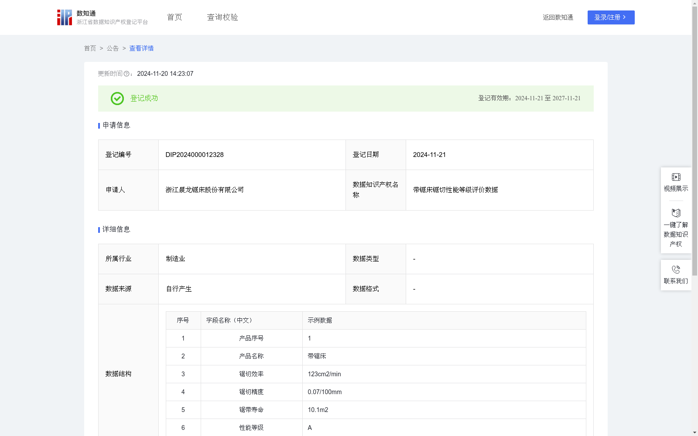Click the vertical scrollbar thumb
Screen dimensions: 698x436
coord(695,141)
